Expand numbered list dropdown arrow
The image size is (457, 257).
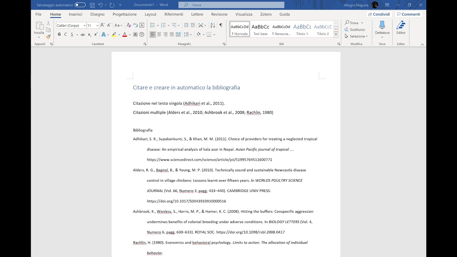(168, 25)
